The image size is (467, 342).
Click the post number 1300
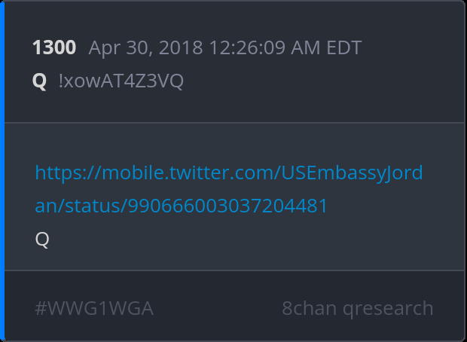[53, 48]
